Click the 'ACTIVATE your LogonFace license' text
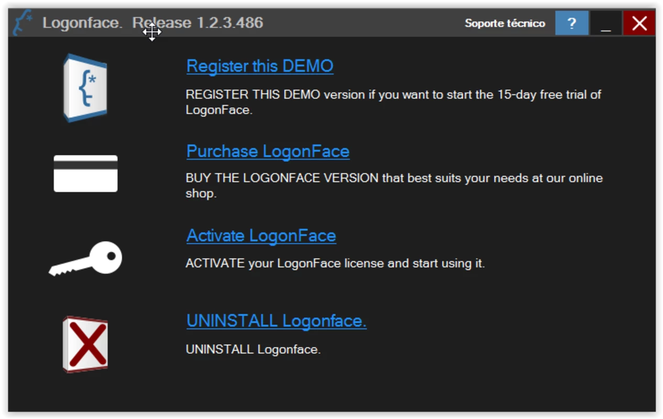This screenshot has height=419, width=663. point(335,263)
